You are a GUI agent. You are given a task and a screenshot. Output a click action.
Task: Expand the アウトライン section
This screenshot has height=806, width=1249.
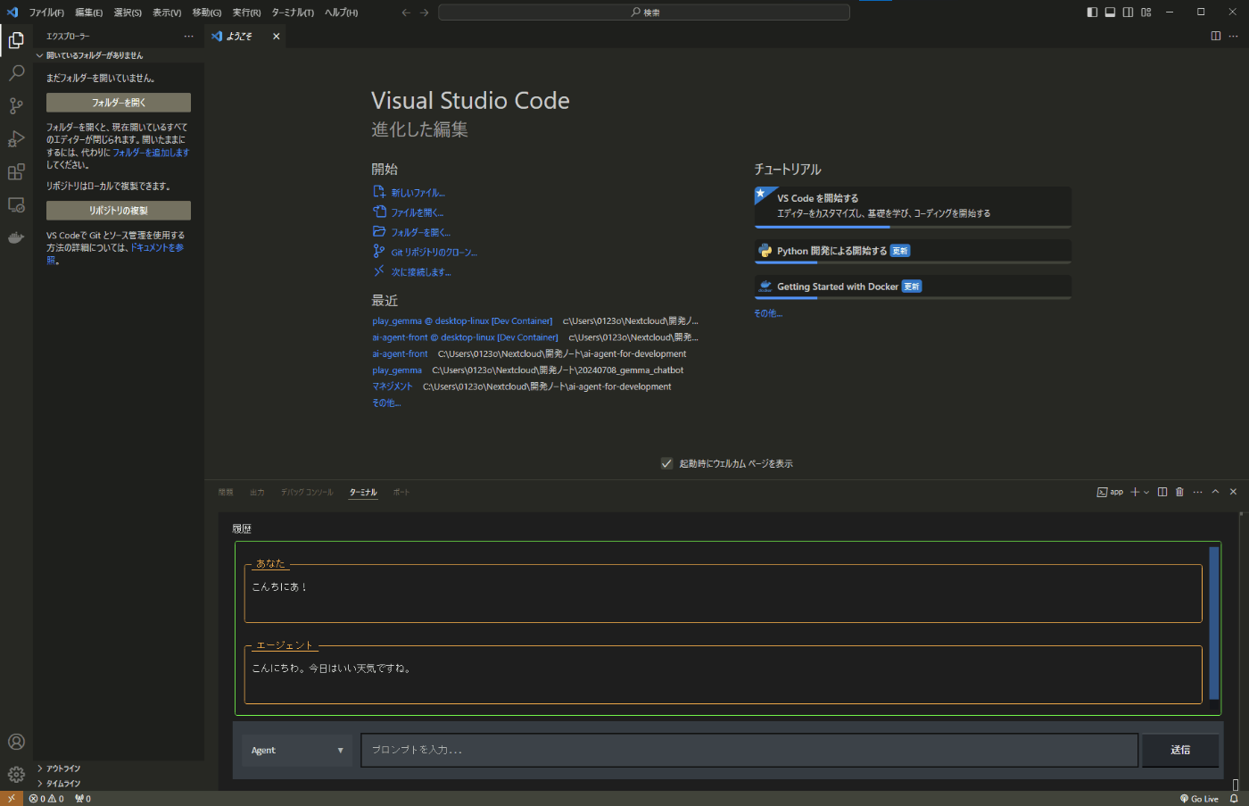click(63, 769)
